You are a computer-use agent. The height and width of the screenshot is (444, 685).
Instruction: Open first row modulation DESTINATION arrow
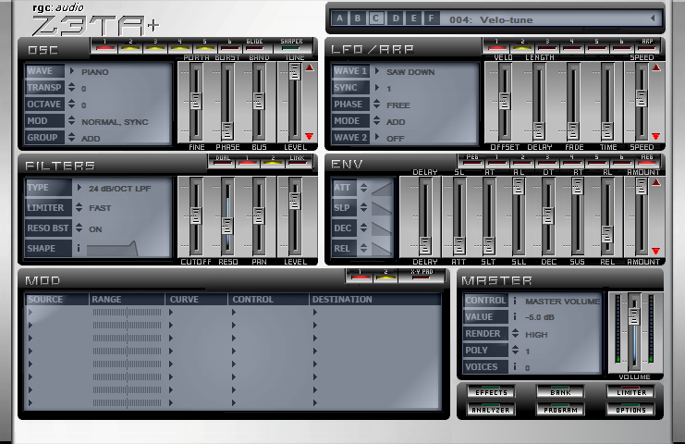pyautogui.click(x=315, y=312)
